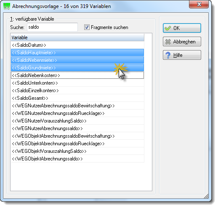Close the Abrechnungsvorlage dialog window
Image resolution: width=218 pixels, height=208 pixels.
point(199,4)
